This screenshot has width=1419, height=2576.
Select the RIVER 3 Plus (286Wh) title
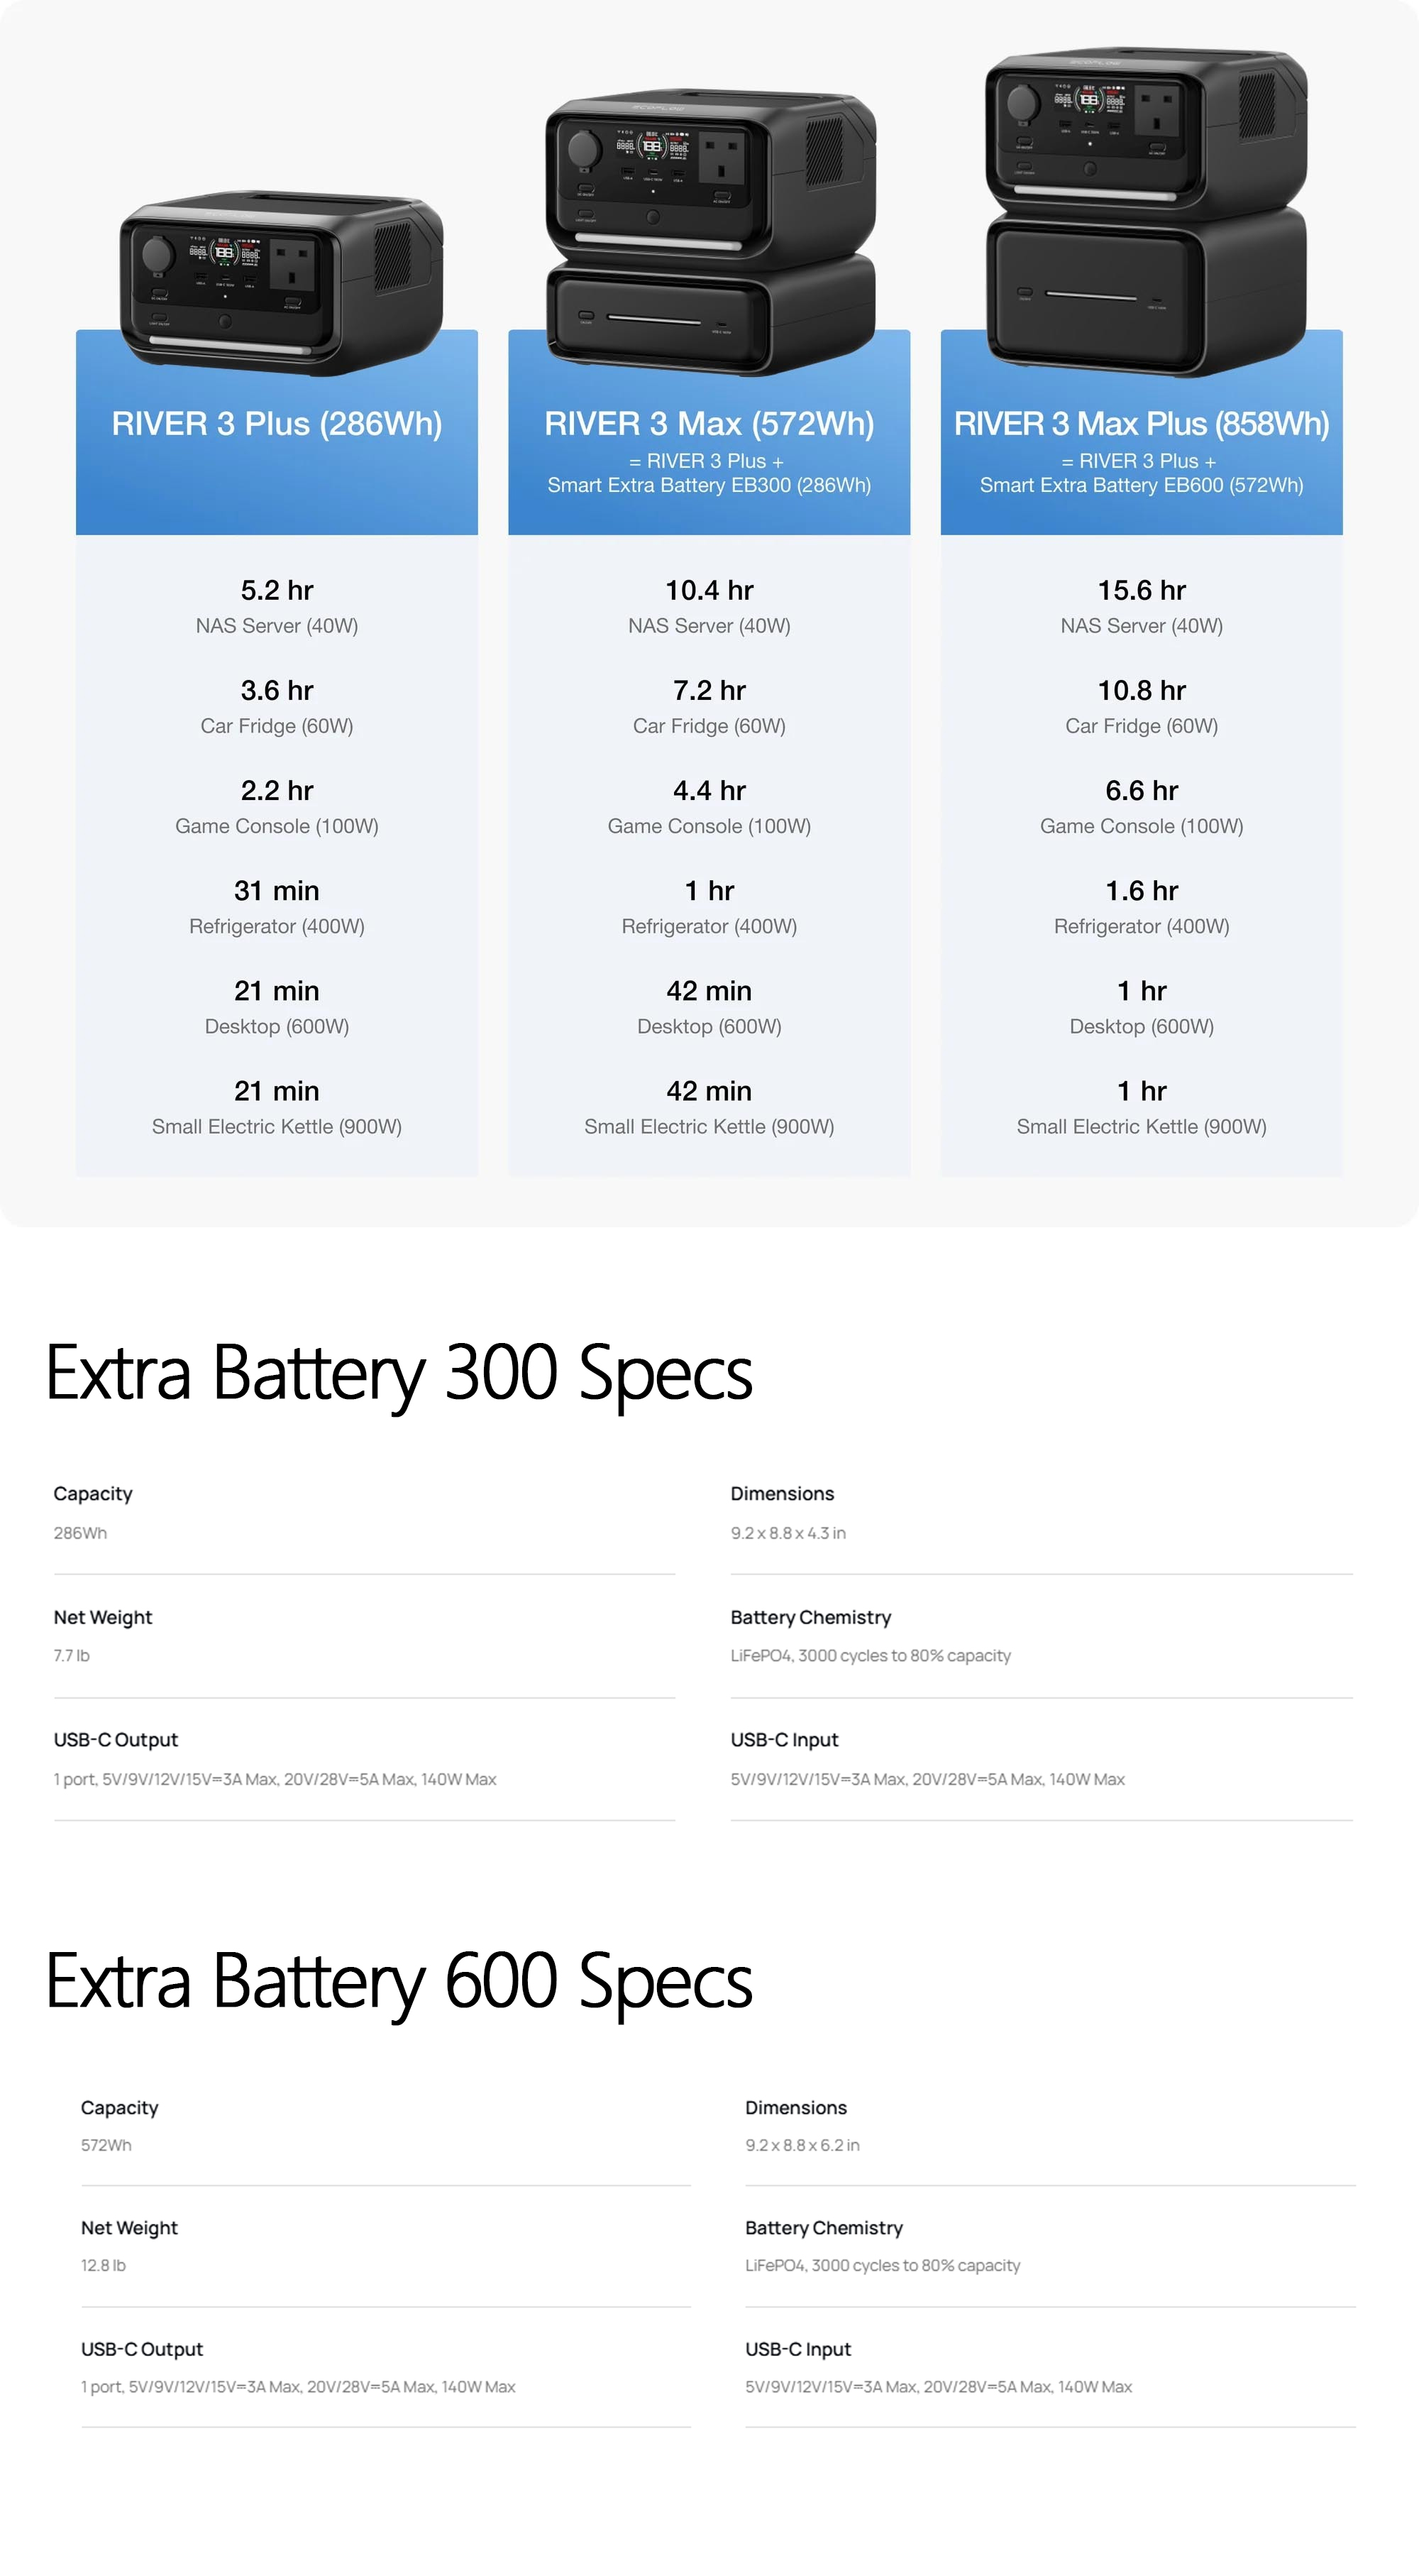pyautogui.click(x=277, y=424)
